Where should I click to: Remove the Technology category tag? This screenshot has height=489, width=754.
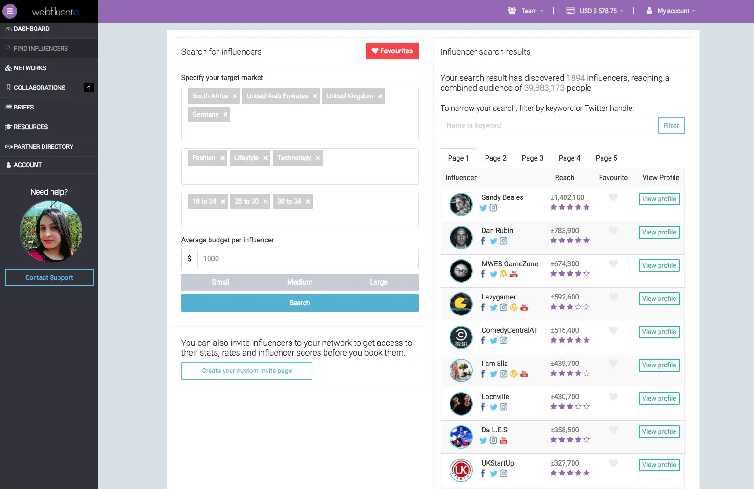click(318, 158)
